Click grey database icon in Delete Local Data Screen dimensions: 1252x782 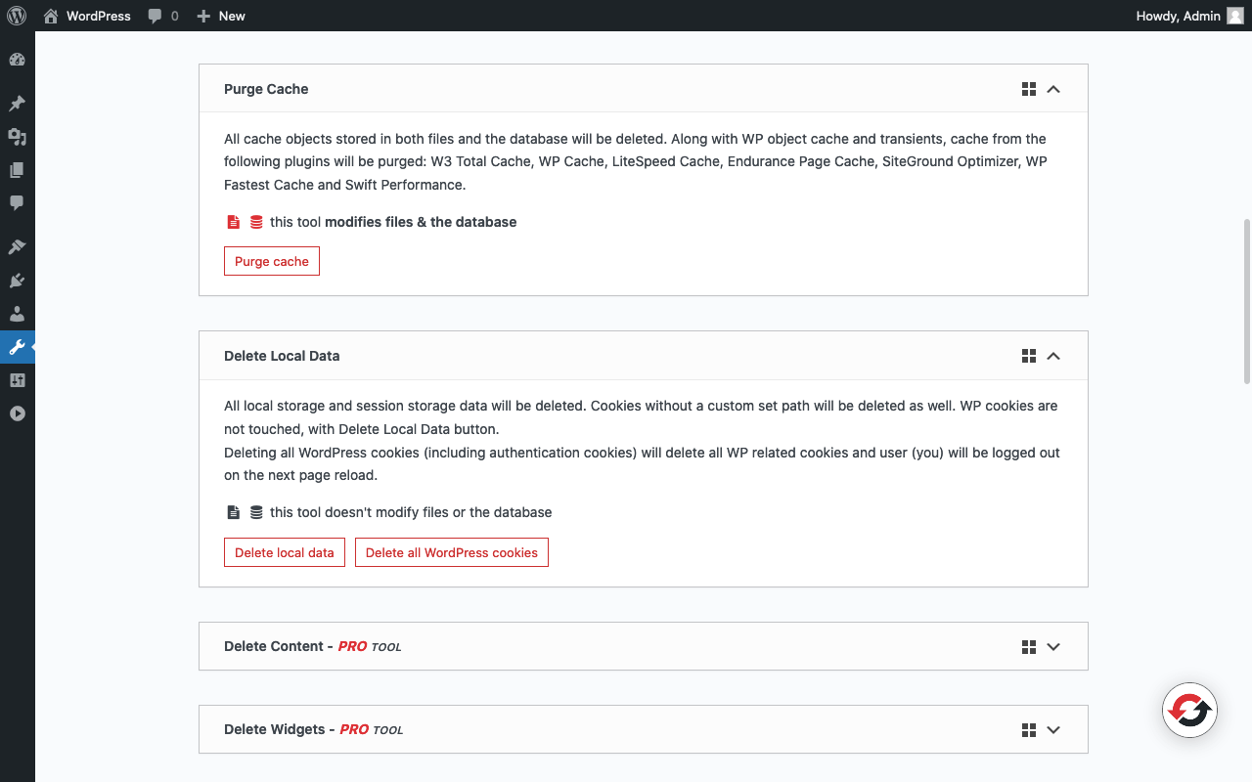(x=256, y=512)
